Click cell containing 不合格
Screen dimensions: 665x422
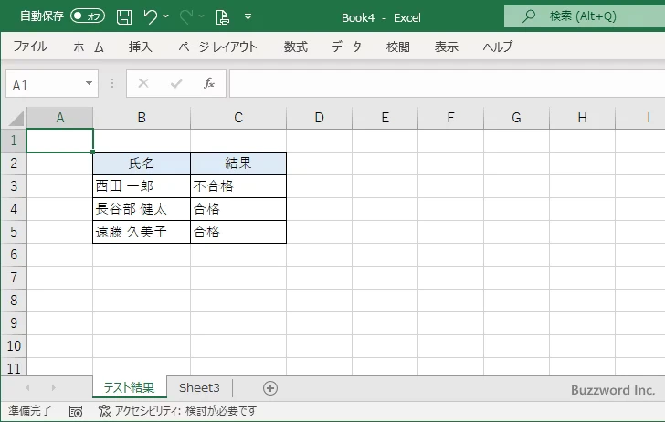238,186
